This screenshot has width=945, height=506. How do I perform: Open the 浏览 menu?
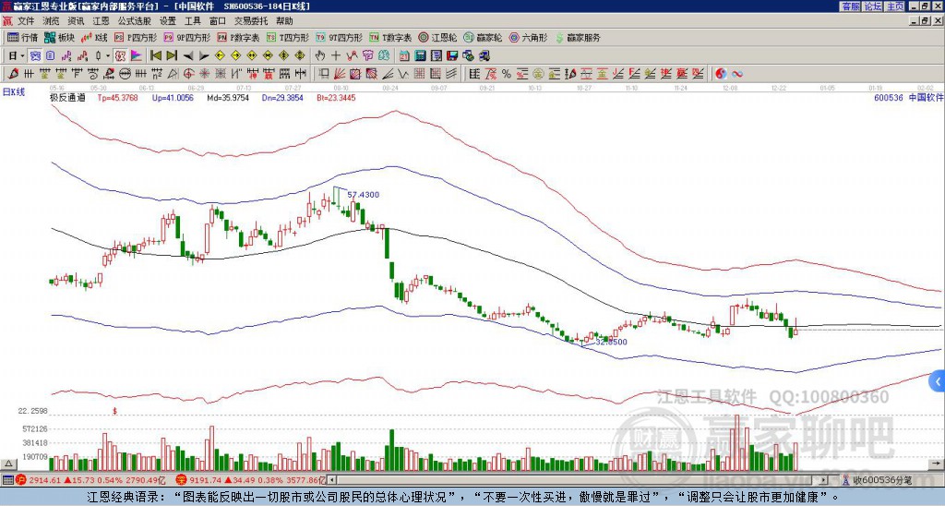pyautogui.click(x=51, y=21)
